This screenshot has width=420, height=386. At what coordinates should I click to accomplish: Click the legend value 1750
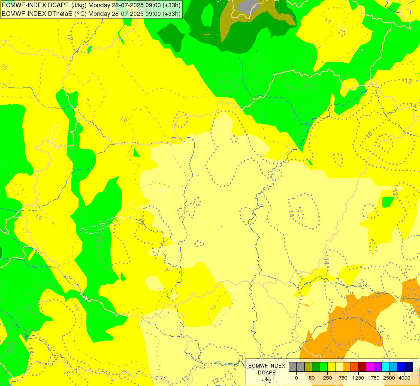[x=374, y=378]
